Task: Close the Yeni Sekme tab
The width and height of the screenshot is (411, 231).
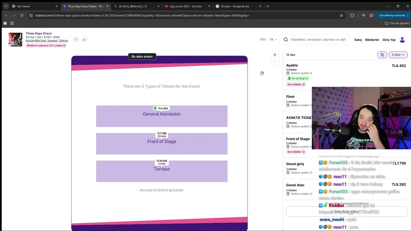Action: (x=57, y=6)
